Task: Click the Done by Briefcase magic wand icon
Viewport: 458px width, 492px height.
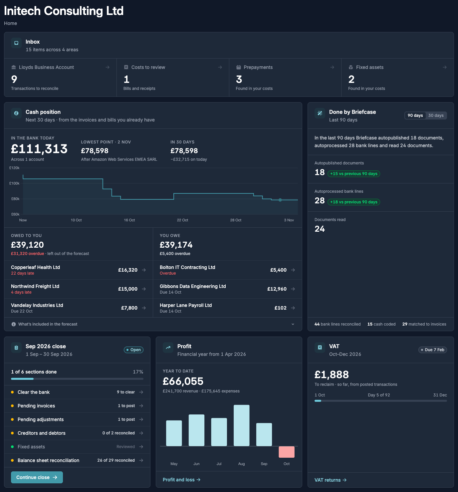Action: click(320, 113)
